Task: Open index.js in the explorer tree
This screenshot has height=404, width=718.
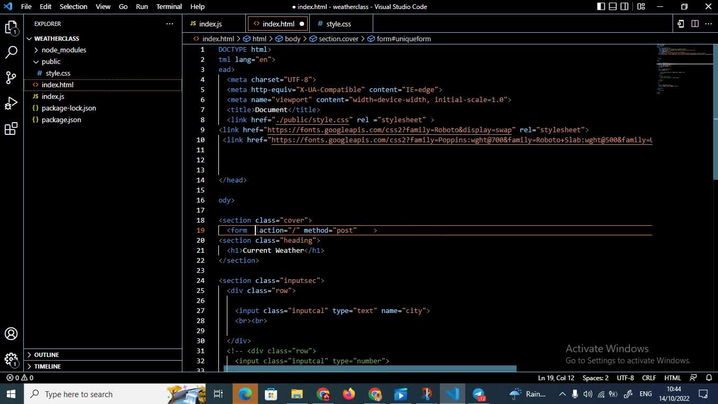Action: click(104, 97)
